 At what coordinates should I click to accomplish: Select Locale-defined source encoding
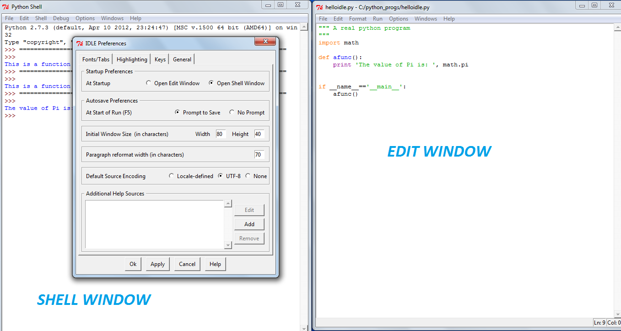click(x=191, y=176)
